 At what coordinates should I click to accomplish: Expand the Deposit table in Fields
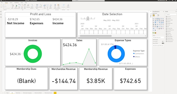(x=166, y=21)
